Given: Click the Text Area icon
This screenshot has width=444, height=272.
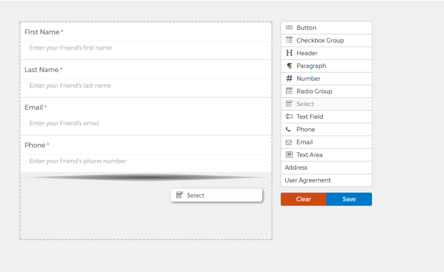Looking at the screenshot, I should 289,155.
